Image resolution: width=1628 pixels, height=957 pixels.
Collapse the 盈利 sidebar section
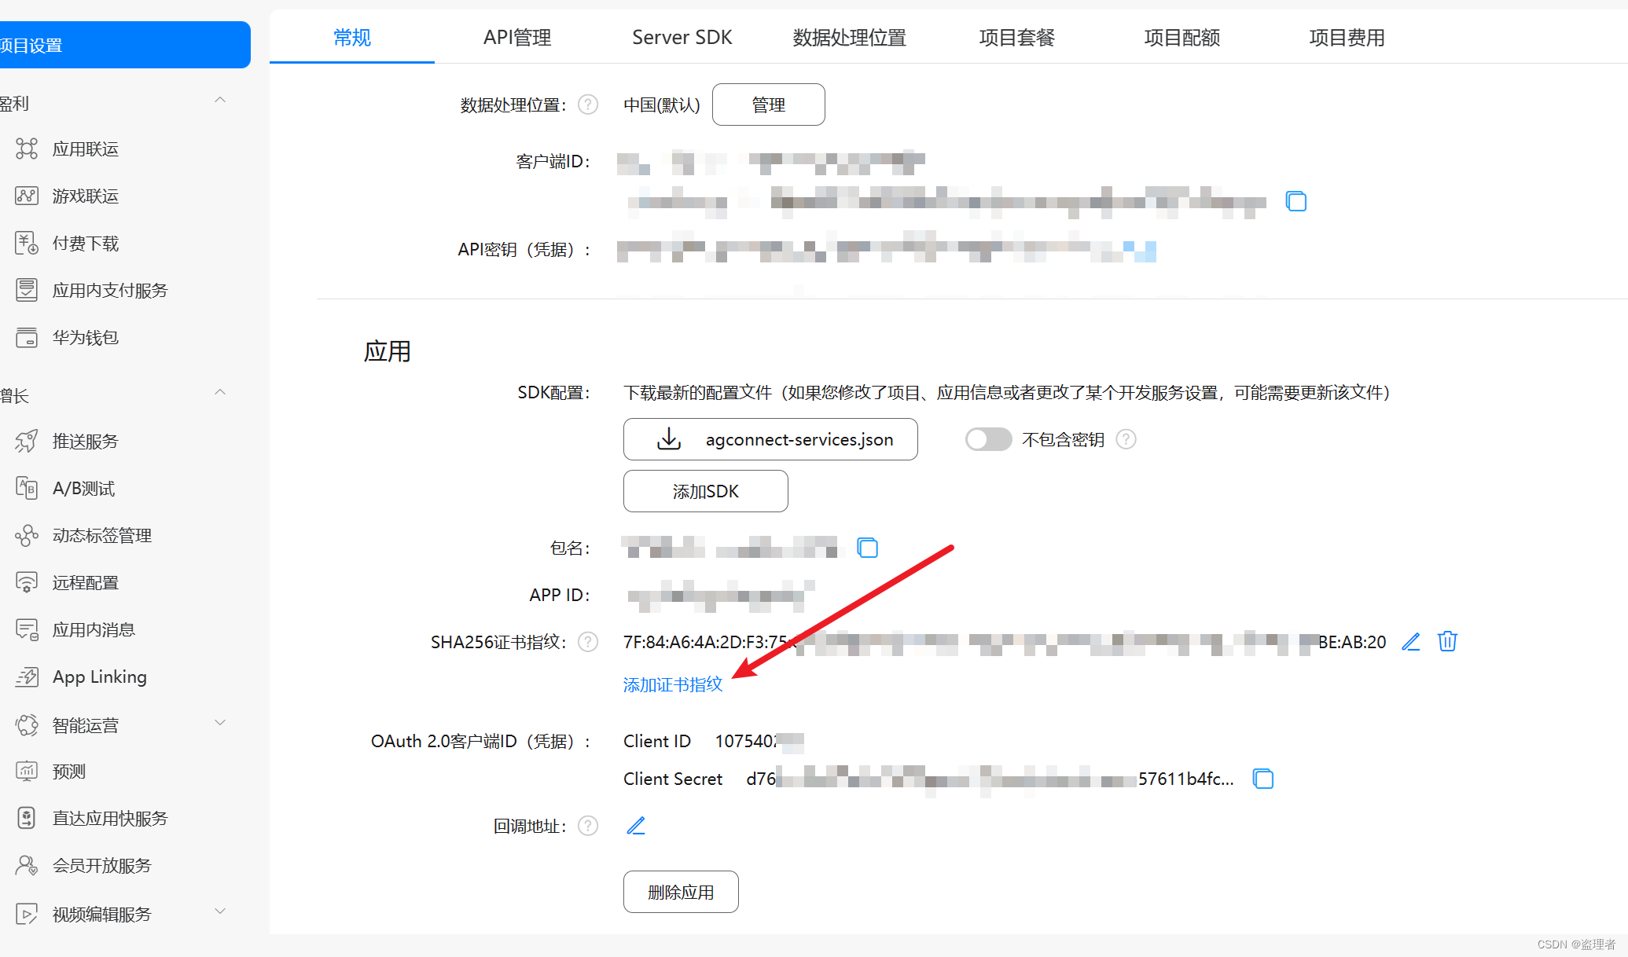pyautogui.click(x=220, y=101)
